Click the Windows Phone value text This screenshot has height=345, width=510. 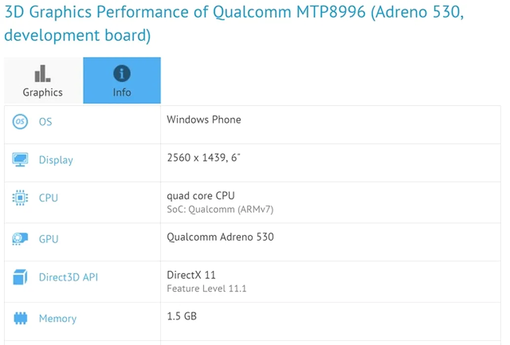(204, 120)
